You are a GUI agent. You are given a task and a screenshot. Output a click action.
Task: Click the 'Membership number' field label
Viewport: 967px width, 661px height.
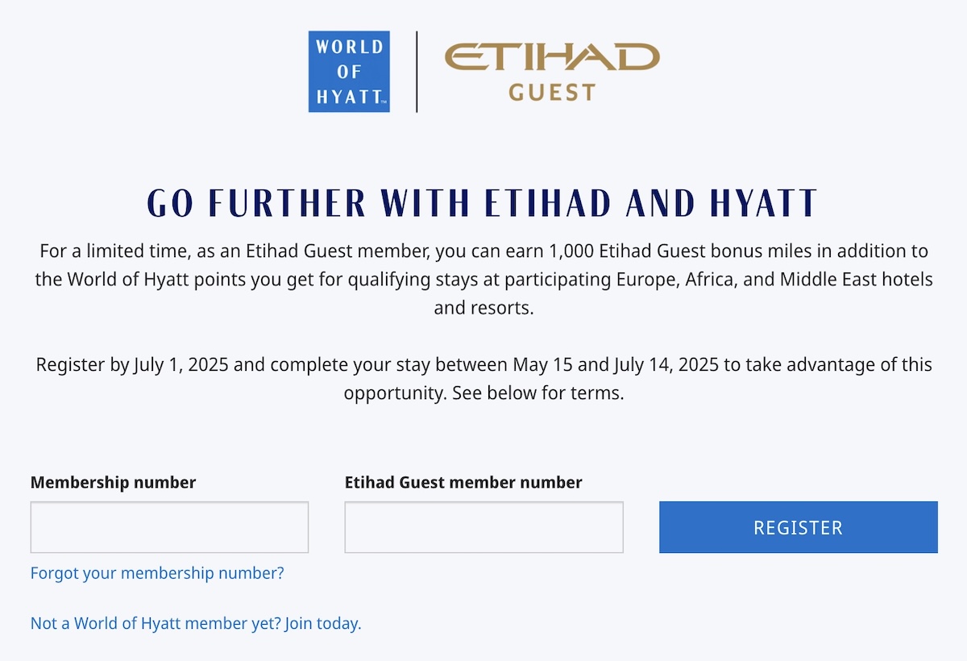(x=113, y=483)
